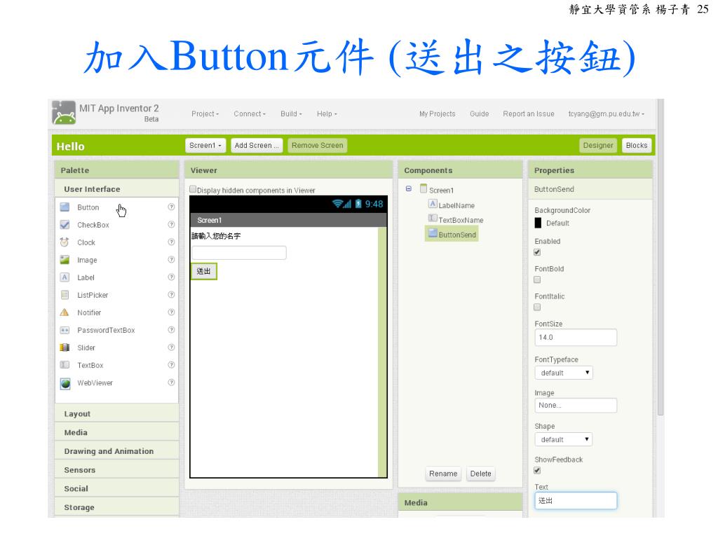Click the FontSize input field
Viewport: 718px width, 538px height.
576,338
